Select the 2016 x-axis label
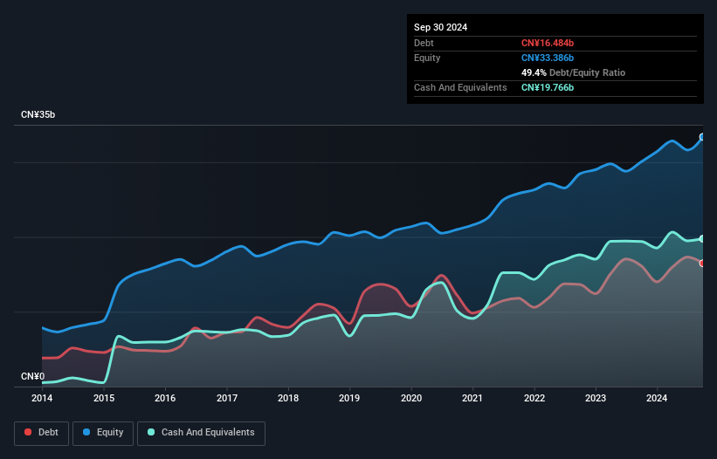 pyautogui.click(x=165, y=398)
